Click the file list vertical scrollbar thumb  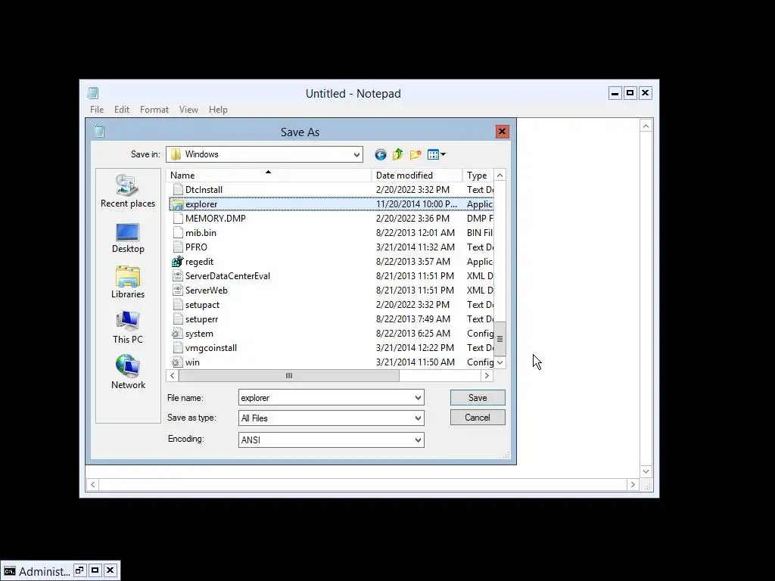(500, 338)
